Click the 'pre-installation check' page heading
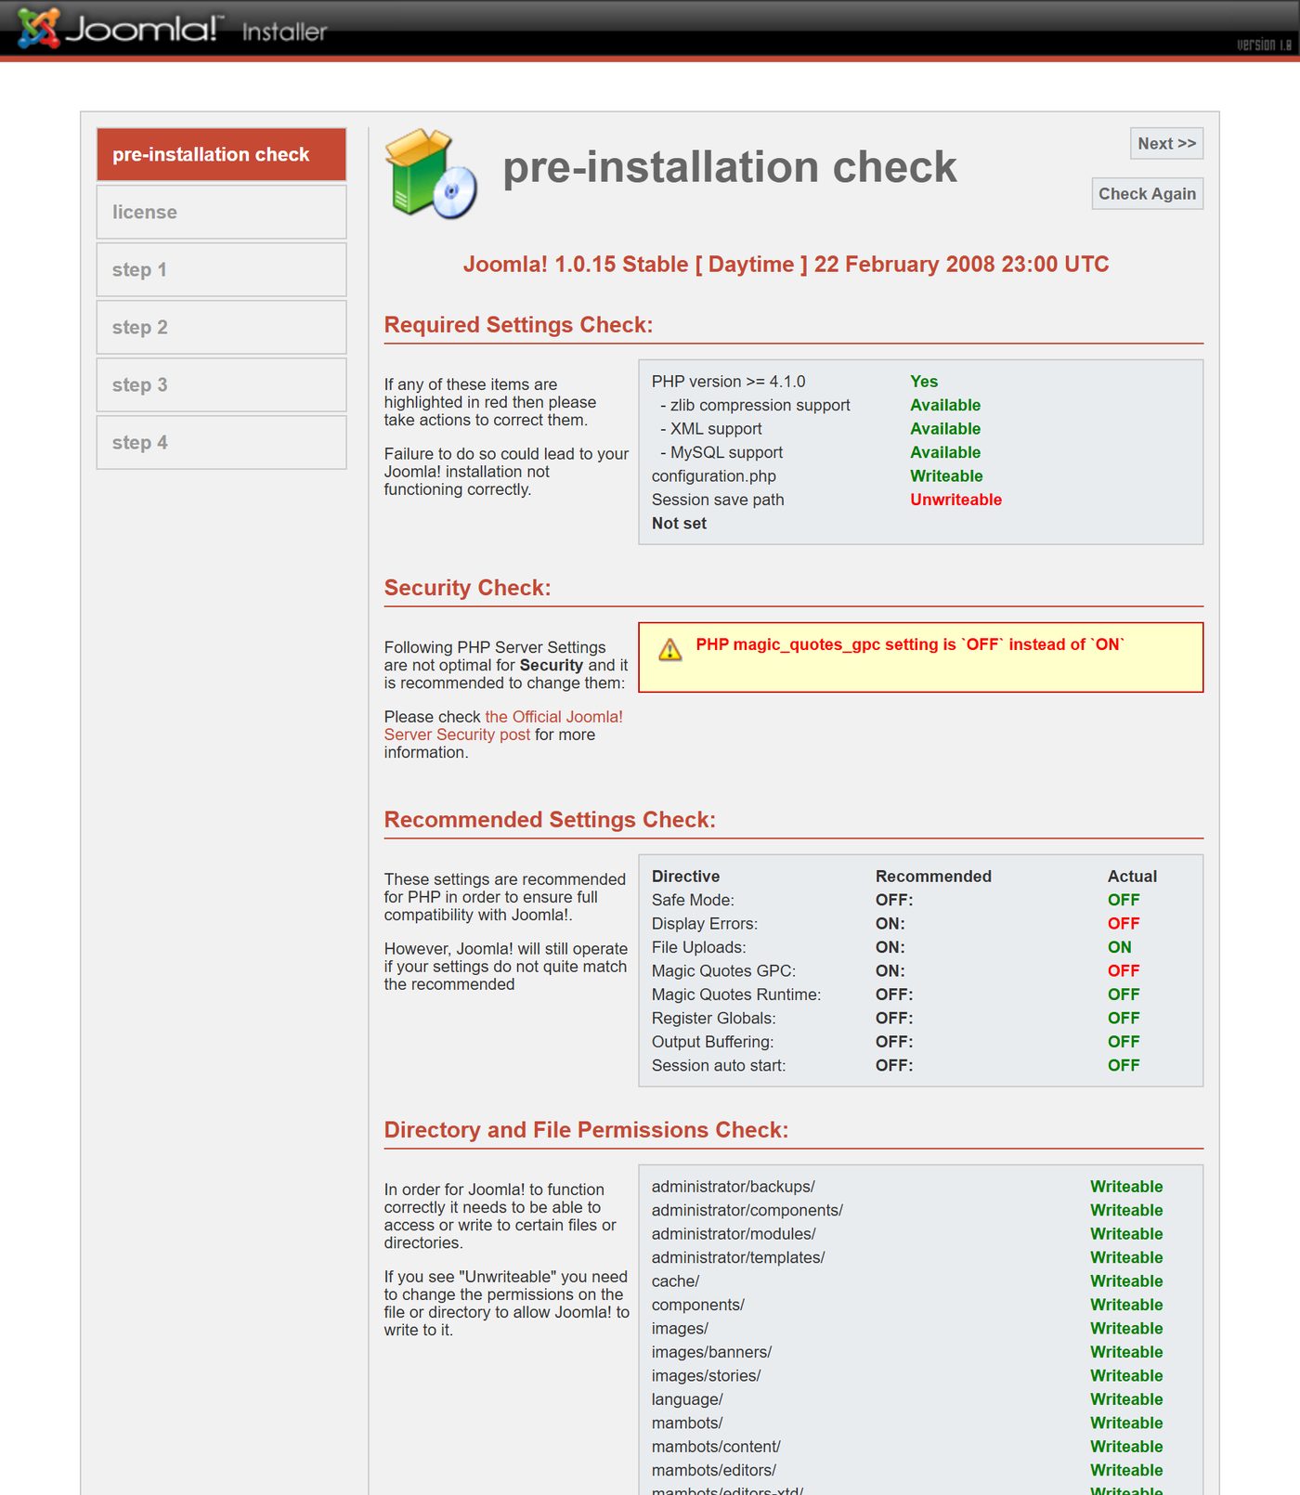This screenshot has height=1495, width=1300. (729, 168)
